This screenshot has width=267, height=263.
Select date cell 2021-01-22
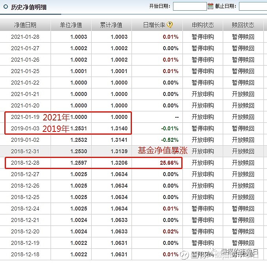tap(25, 83)
